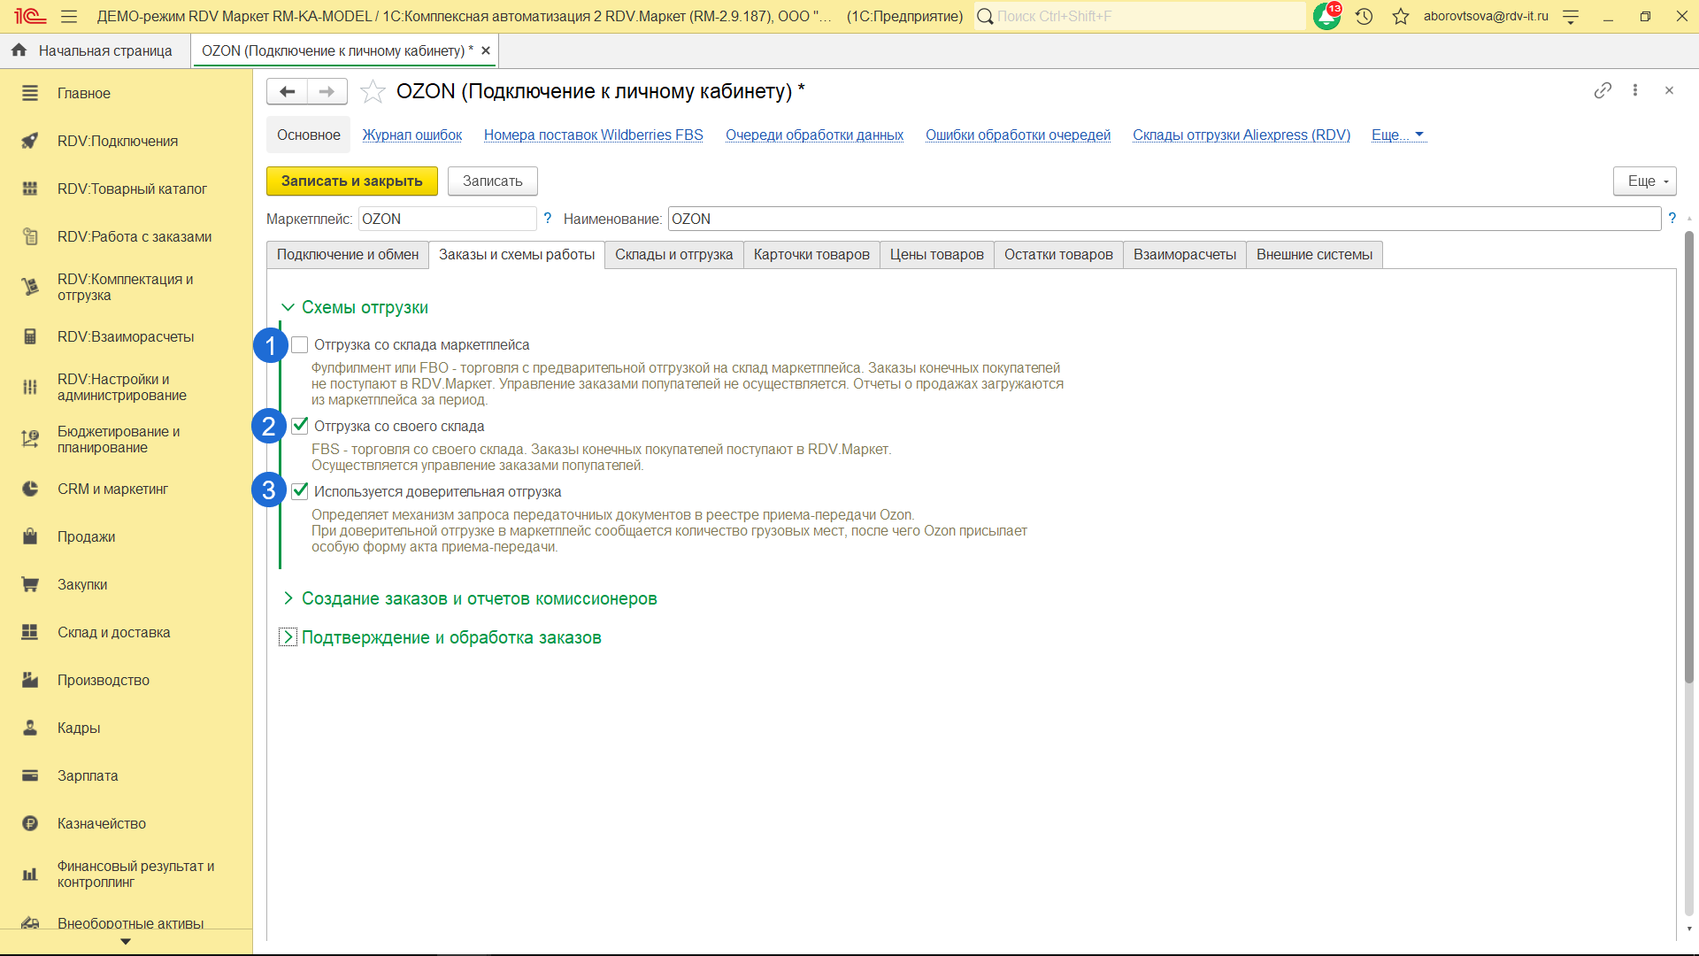1699x956 pixels.
Task: Open hamburger sections menu icon
Action: tap(69, 16)
